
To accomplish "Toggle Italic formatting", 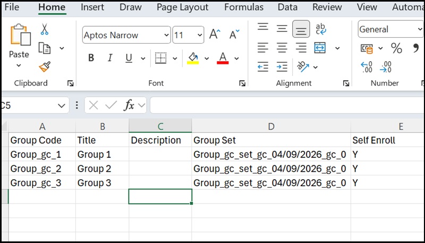I will point(110,58).
